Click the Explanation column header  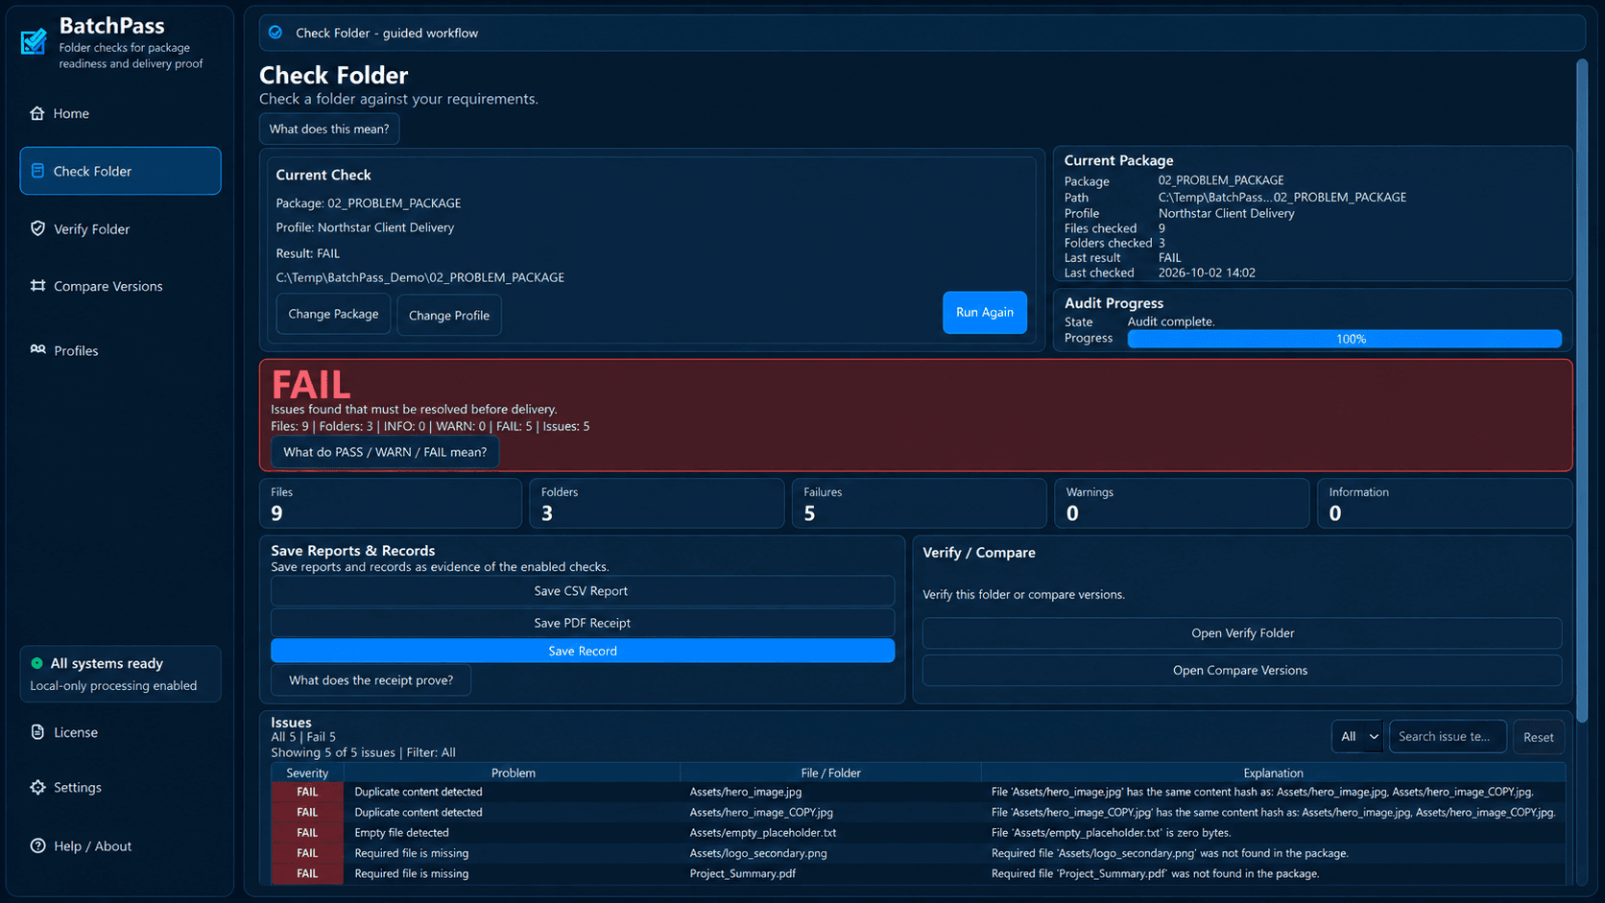click(x=1273, y=772)
